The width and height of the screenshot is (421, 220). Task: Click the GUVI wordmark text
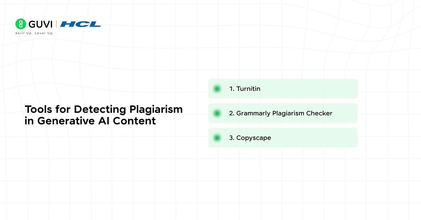[x=40, y=24]
